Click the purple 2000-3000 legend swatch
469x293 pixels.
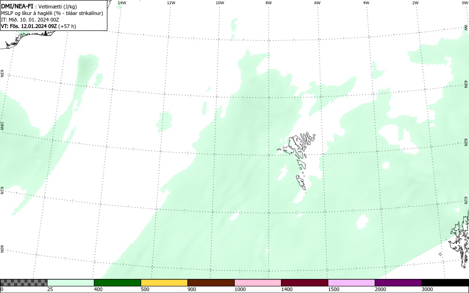398,283
